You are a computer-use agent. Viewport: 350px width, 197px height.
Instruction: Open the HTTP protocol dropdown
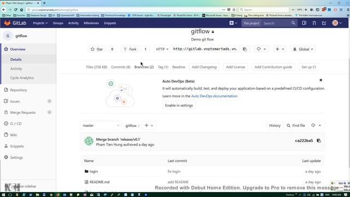tap(162, 49)
